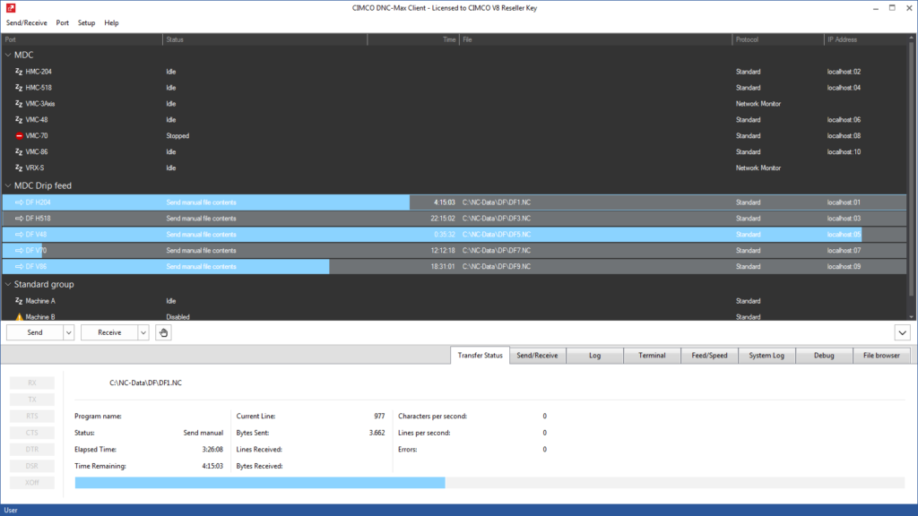The image size is (918, 516).
Task: Switch to the Debug tab
Action: (x=824, y=355)
